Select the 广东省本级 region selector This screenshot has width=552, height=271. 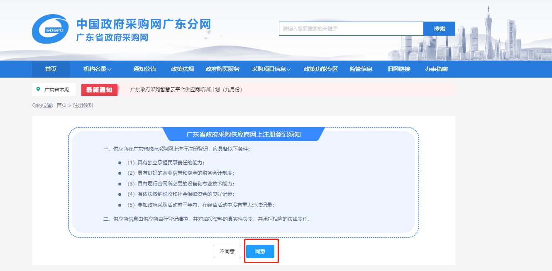pyautogui.click(x=54, y=90)
